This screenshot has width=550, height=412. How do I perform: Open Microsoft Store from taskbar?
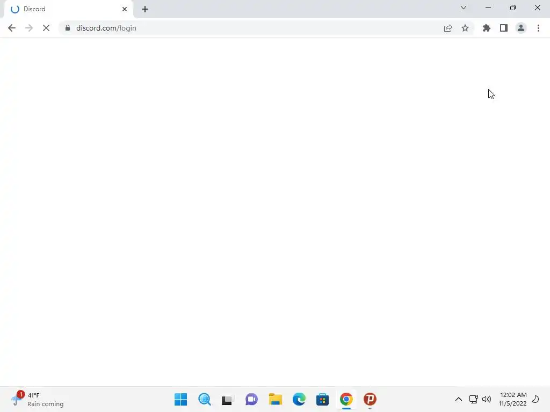[x=322, y=399]
